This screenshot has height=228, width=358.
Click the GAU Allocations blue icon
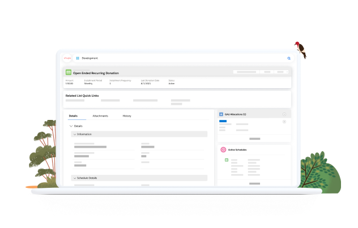click(x=221, y=114)
